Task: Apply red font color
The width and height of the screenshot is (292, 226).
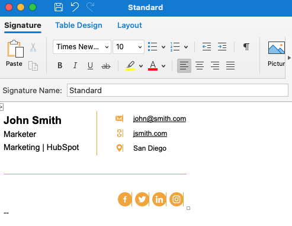Action: pyautogui.click(x=153, y=66)
